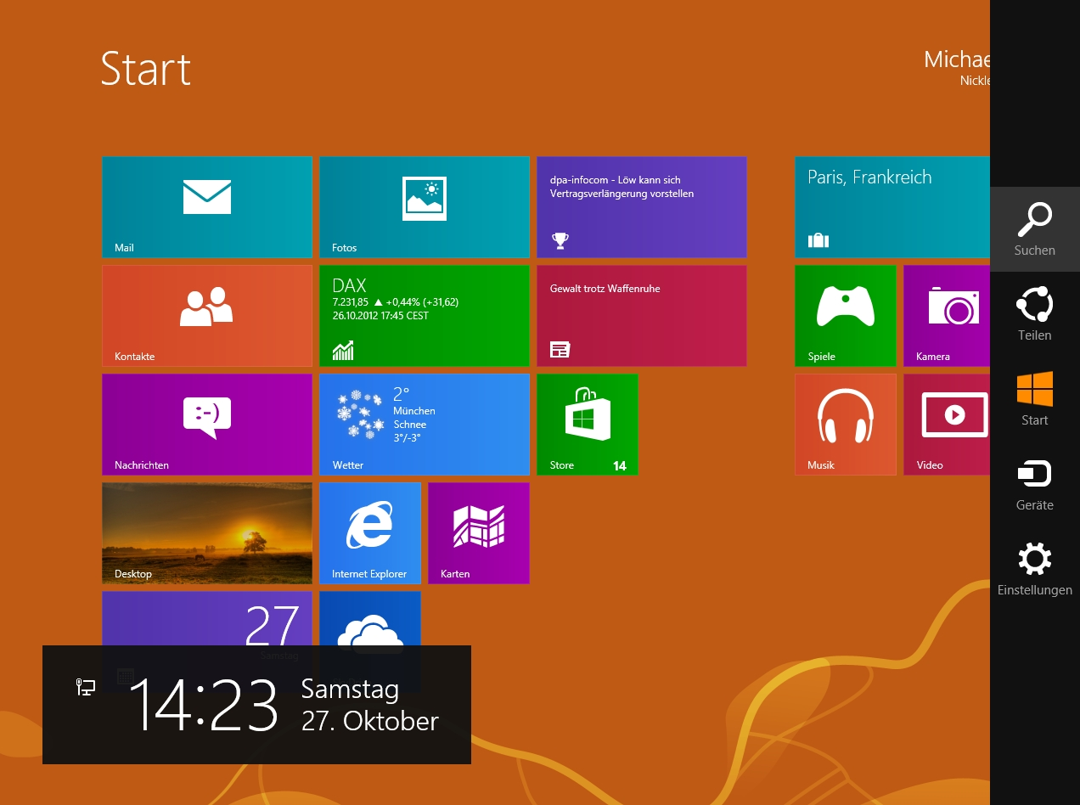Open the Wetter tile for München
The width and height of the screenshot is (1080, 805).
point(425,425)
